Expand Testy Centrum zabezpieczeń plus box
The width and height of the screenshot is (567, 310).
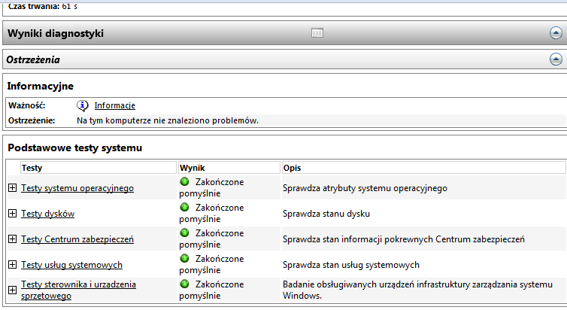tap(12, 239)
